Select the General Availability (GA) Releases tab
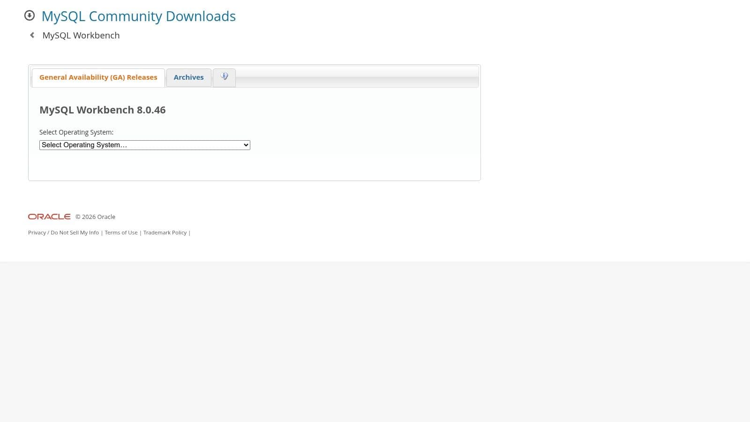 pos(98,77)
